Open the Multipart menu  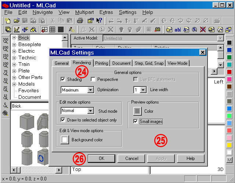[84, 12]
